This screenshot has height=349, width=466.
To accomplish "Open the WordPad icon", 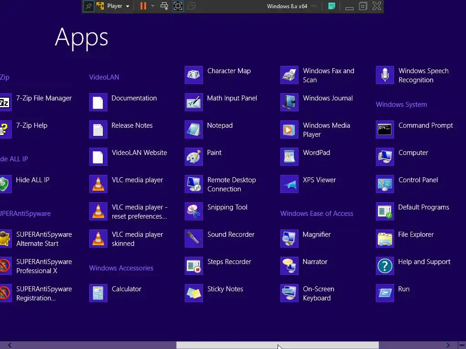I will point(289,157).
